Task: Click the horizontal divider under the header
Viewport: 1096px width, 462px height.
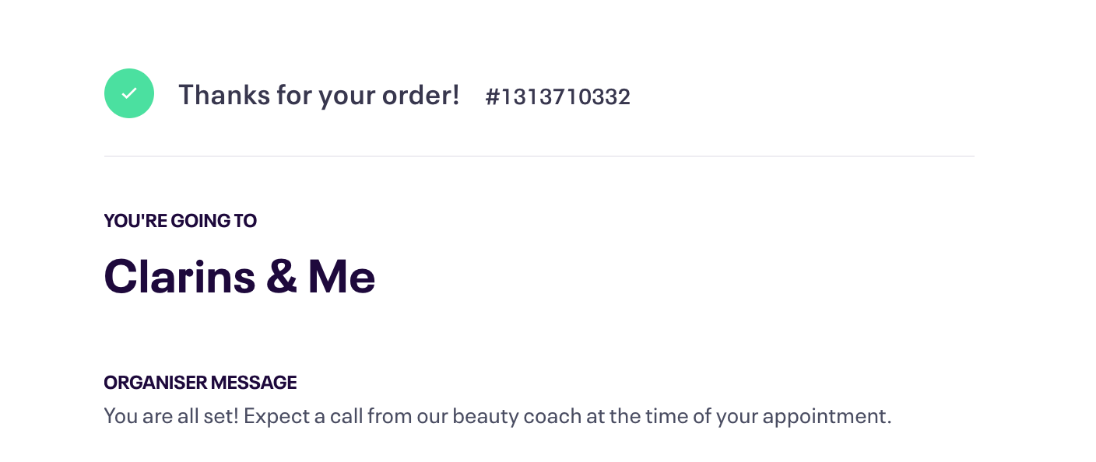Action: pos(539,156)
